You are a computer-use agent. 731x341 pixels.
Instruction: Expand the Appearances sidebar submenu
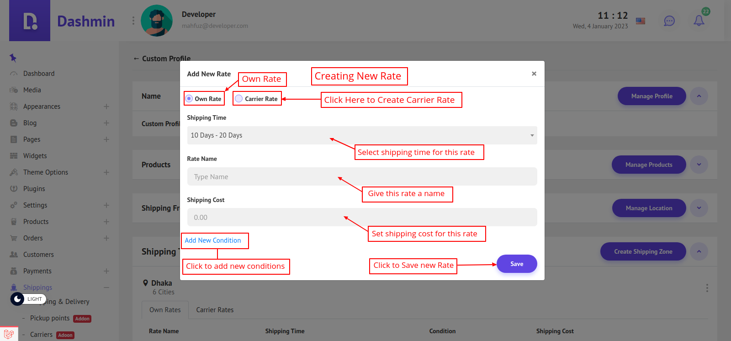point(106,107)
